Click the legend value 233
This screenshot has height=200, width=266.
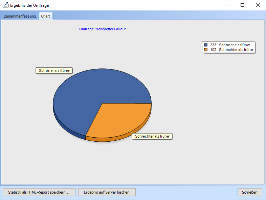213,45
